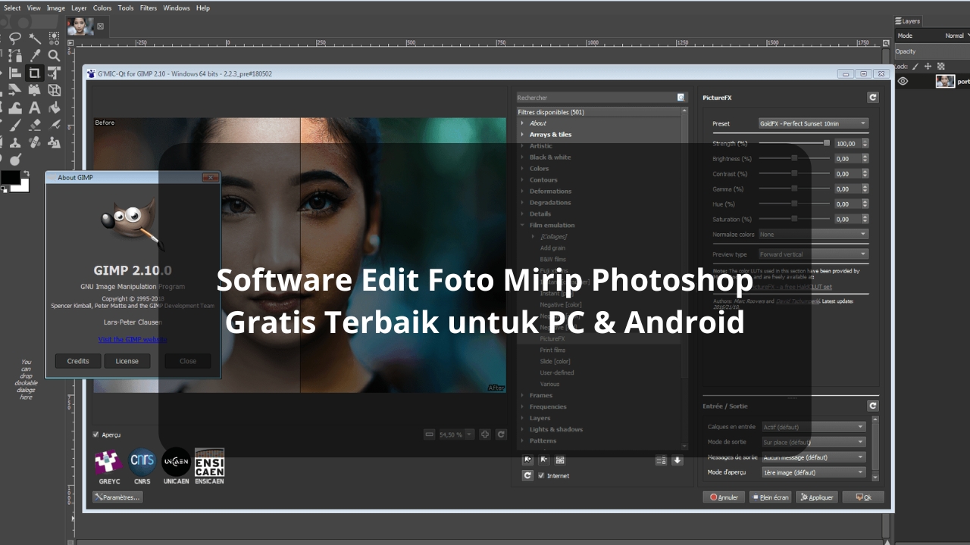Viewport: 970px width, 545px height.
Task: Open the Mode d'aperçu dropdown
Action: click(x=813, y=472)
